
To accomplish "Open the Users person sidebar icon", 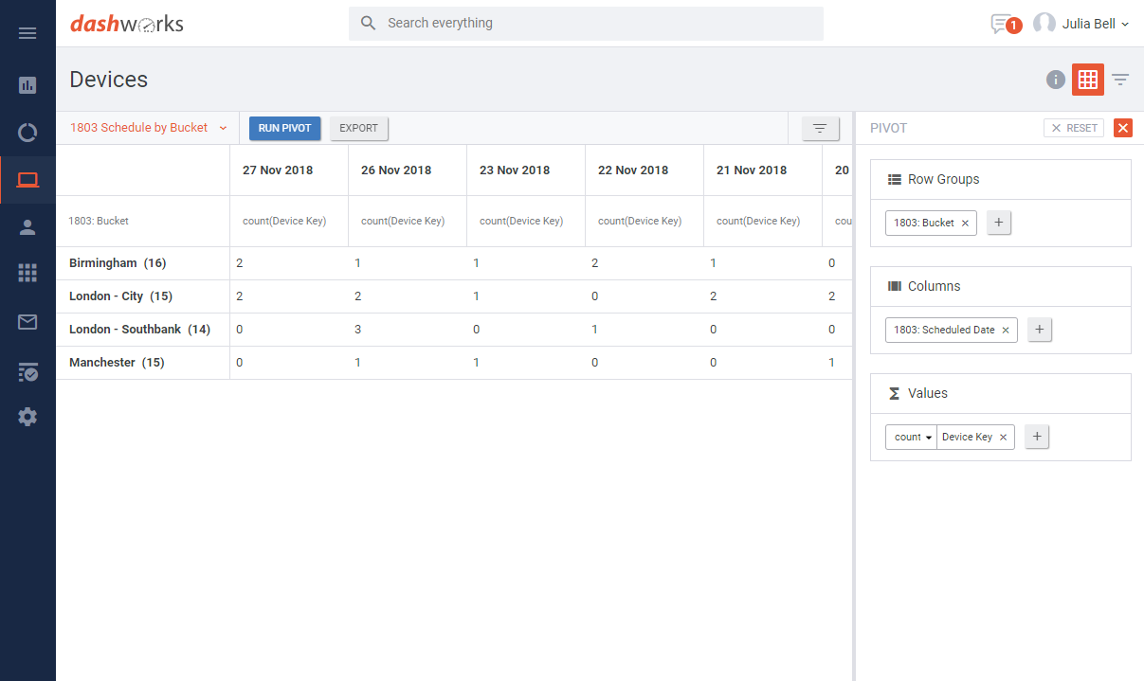I will click(x=27, y=226).
